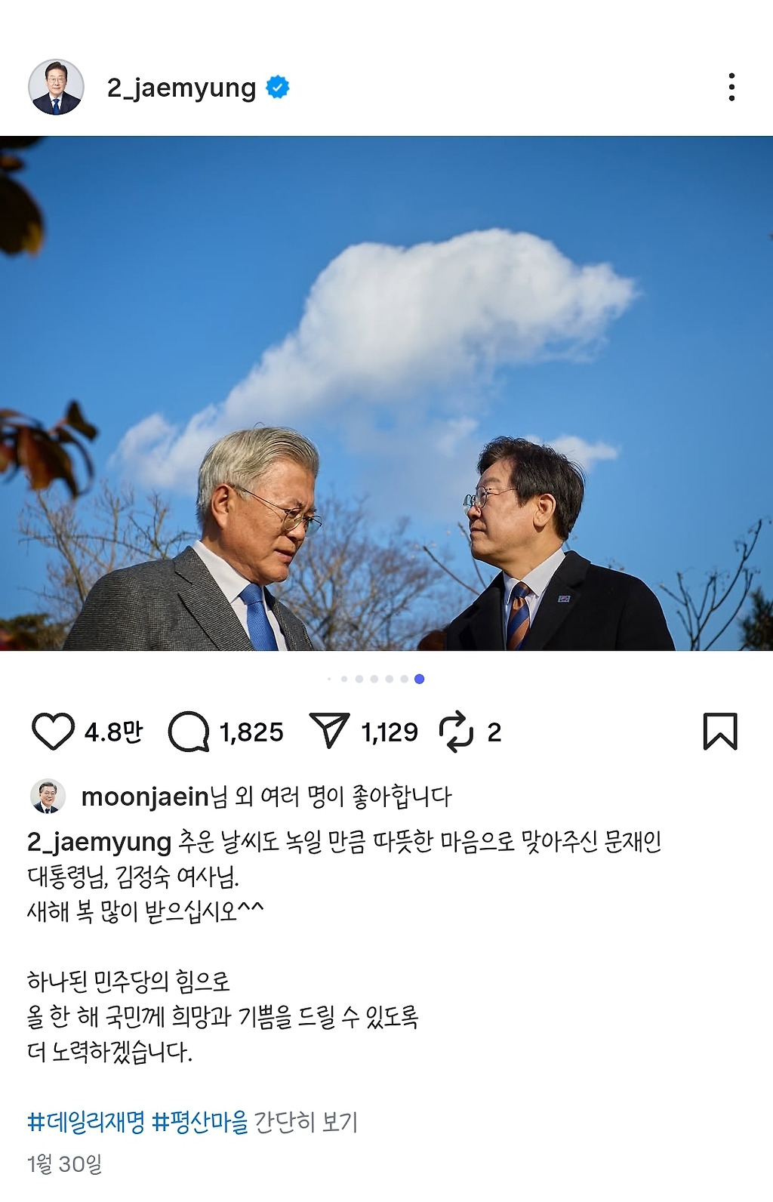Open 2_jaemyung name in caption
Screen dimensions: 773x1202
coord(100,842)
